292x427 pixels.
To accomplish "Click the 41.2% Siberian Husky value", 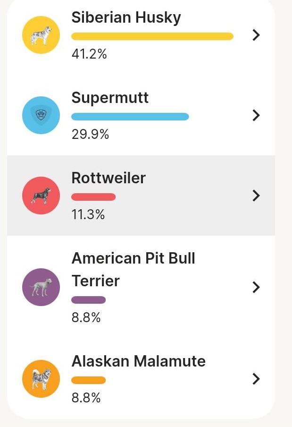I will click(x=89, y=54).
